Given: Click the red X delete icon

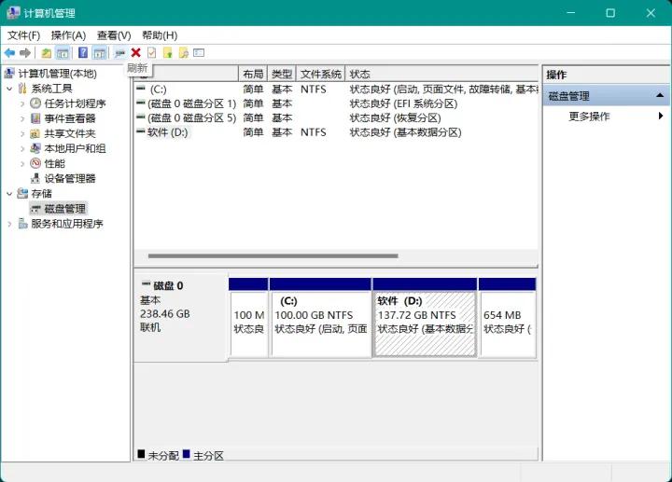Looking at the screenshot, I should [x=136, y=52].
